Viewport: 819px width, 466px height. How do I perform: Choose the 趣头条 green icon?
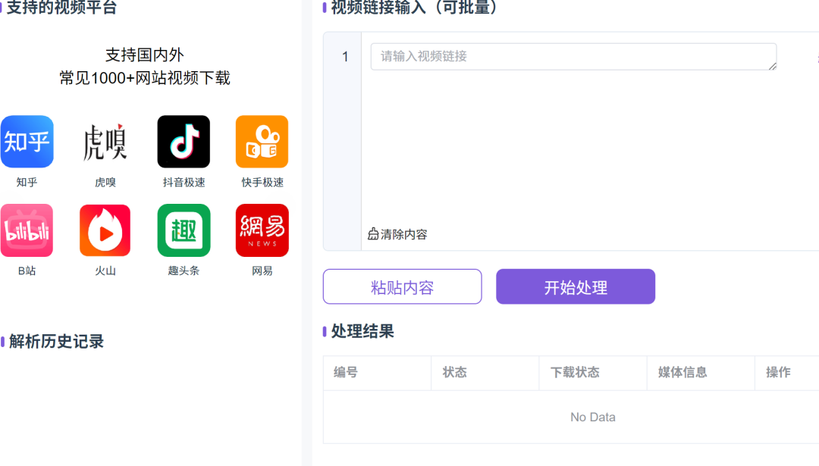point(184,230)
